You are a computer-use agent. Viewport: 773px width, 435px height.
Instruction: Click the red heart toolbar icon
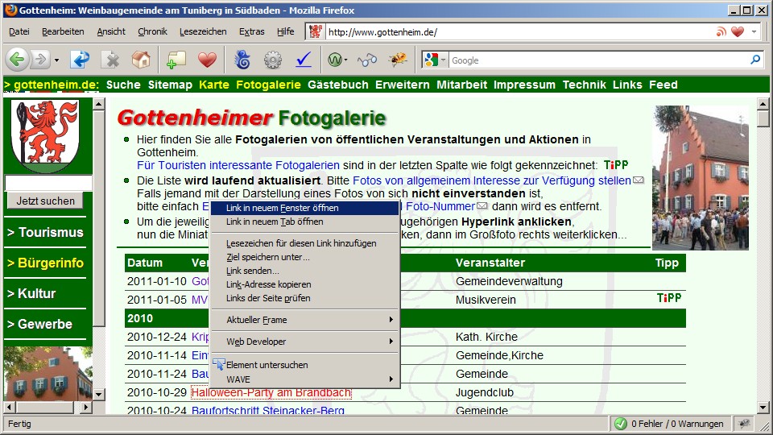(x=208, y=60)
